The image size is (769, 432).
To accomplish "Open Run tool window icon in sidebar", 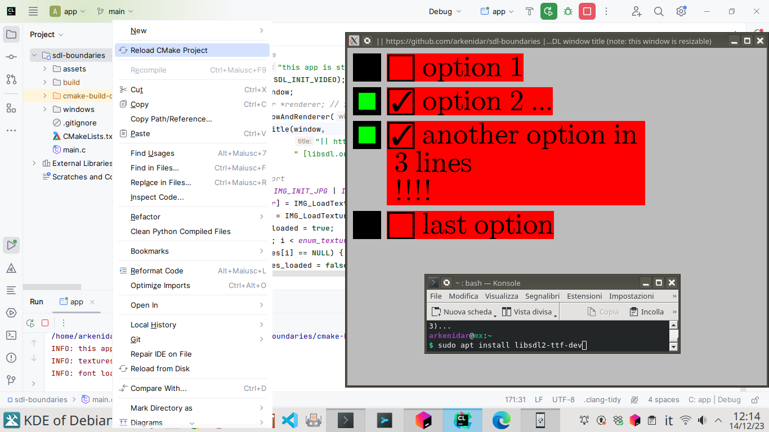I will tap(11, 245).
